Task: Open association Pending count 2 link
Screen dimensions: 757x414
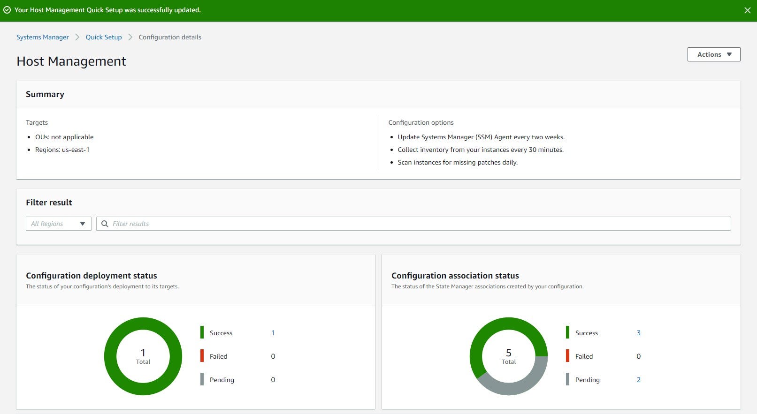Action: point(639,380)
